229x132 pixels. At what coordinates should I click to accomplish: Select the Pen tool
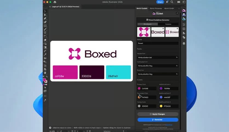[45, 19]
